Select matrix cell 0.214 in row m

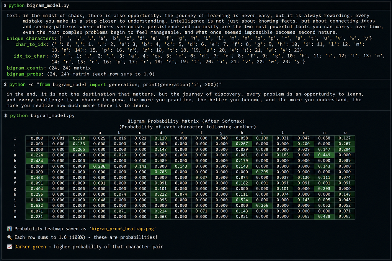161,211
